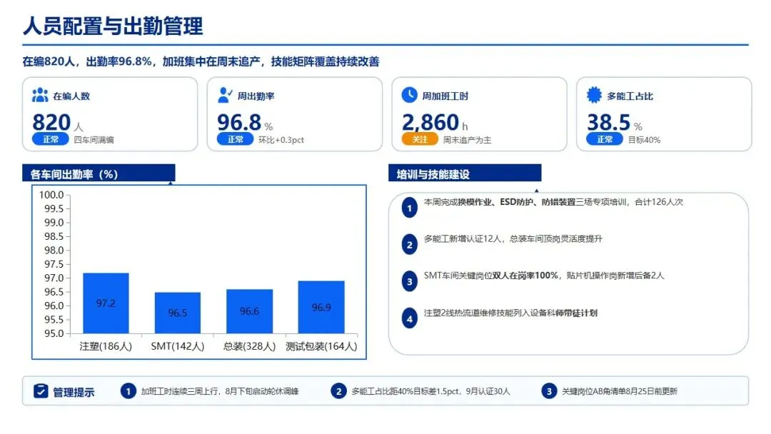Click the 正常 badge under 38.5%

(x=605, y=139)
